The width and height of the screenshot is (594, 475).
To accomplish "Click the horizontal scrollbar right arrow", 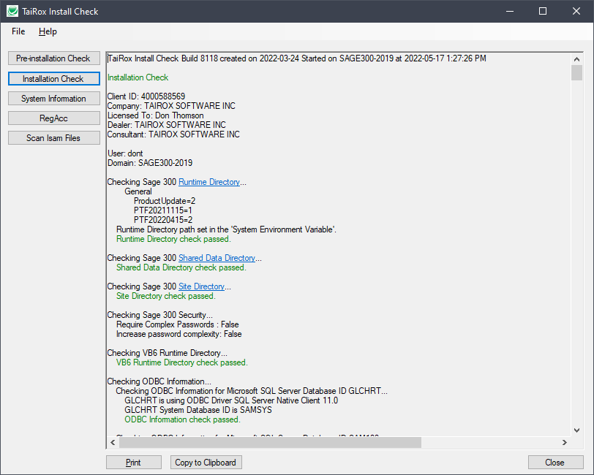I will coord(565,442).
